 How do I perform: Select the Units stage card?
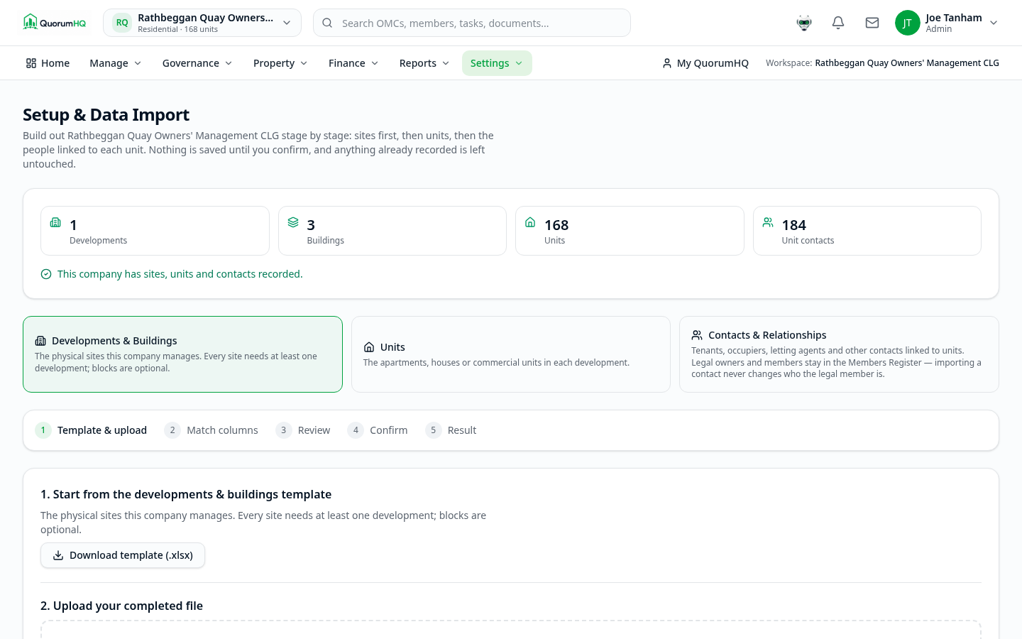click(x=511, y=354)
